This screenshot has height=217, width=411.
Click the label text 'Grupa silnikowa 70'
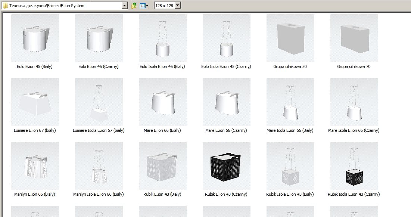pos(354,66)
